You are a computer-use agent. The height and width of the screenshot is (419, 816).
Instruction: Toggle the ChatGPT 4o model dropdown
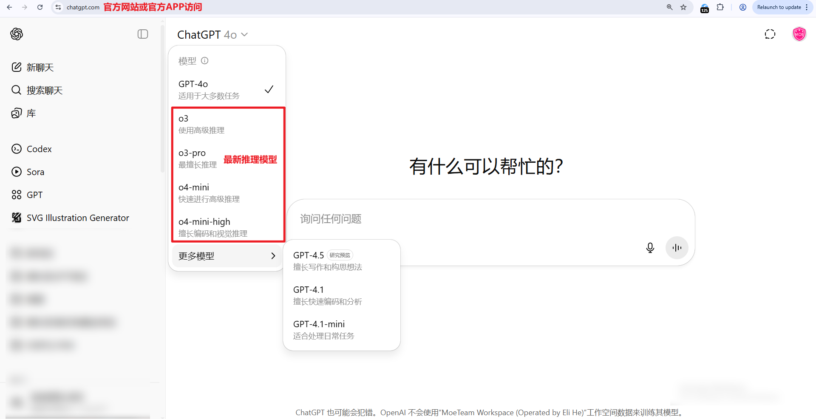coord(212,34)
